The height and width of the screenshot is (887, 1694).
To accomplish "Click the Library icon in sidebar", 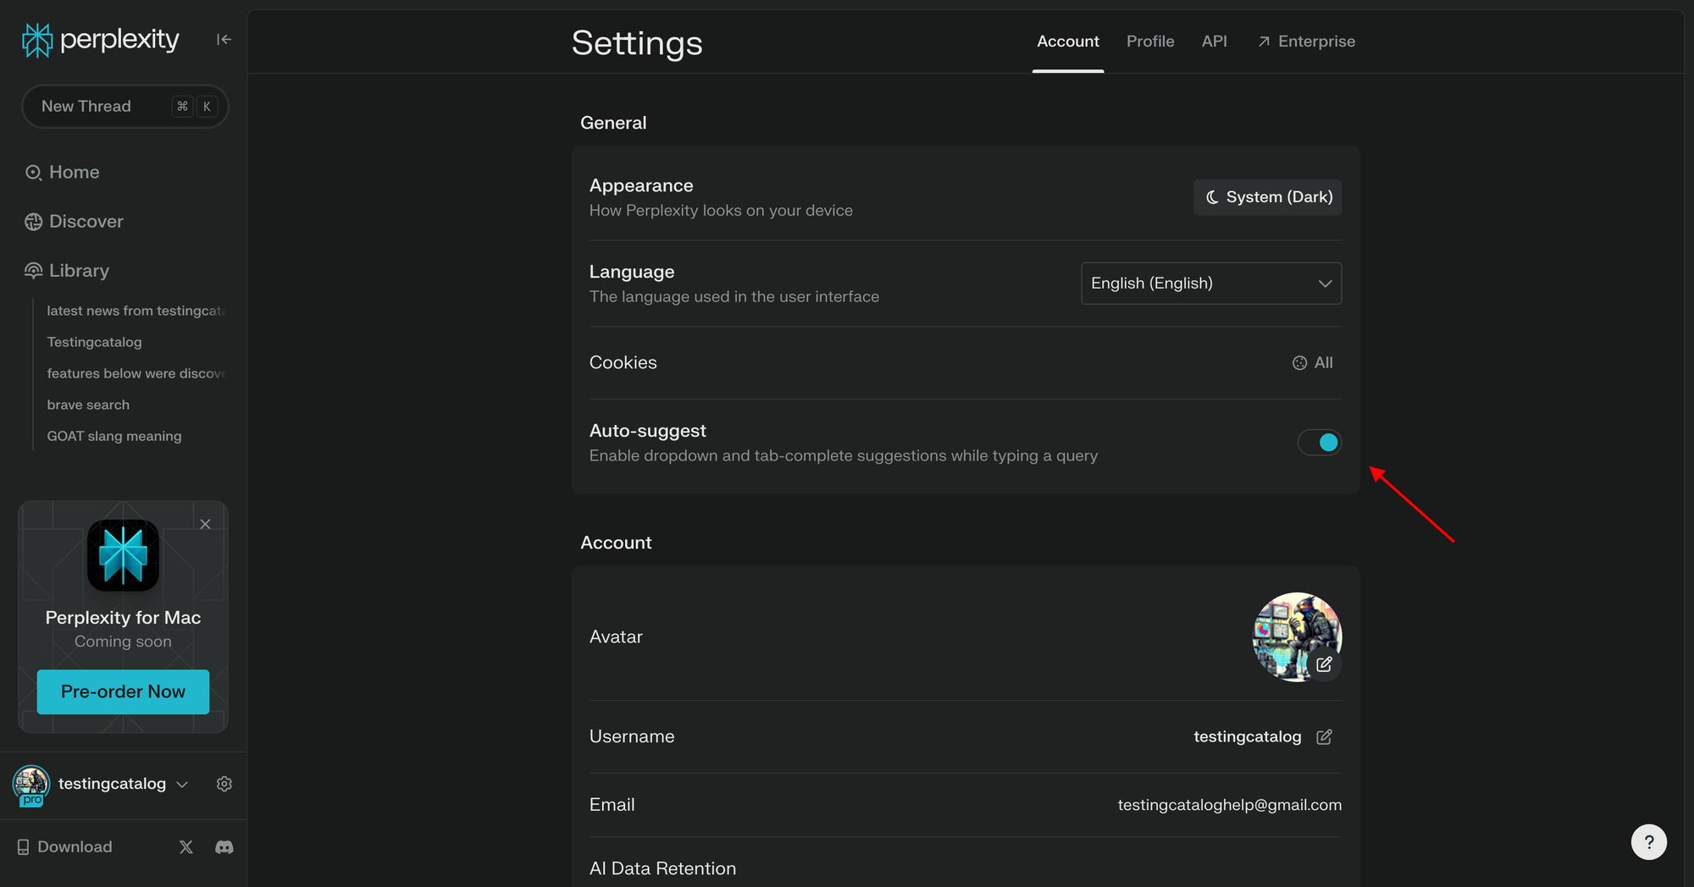I will pyautogui.click(x=33, y=271).
